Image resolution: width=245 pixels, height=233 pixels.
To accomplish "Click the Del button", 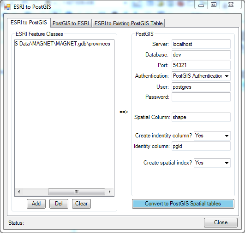I will click(x=59, y=204).
